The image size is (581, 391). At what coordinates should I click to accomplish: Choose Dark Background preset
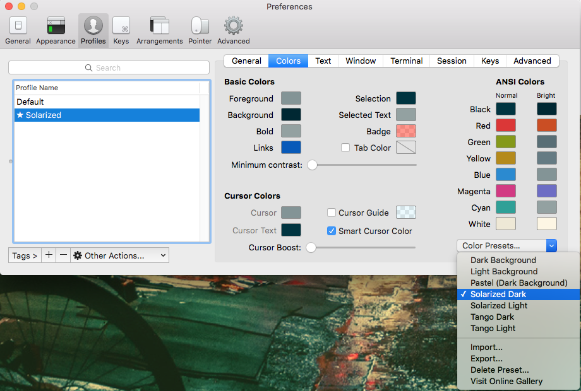(x=518, y=260)
